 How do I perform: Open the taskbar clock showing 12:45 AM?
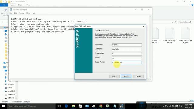(188, 106)
